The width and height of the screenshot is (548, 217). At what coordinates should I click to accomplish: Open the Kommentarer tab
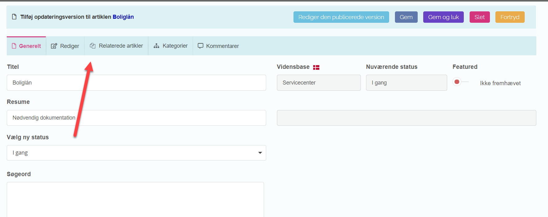pyautogui.click(x=218, y=46)
